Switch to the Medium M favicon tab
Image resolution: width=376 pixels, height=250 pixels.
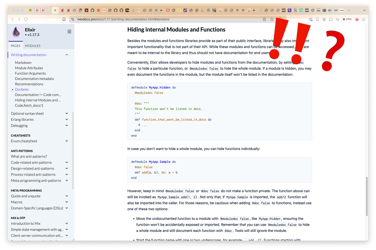(127, 10)
